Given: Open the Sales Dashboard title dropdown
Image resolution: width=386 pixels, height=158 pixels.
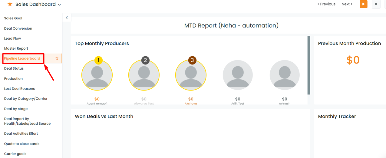Looking at the screenshot, I should pos(59,5).
